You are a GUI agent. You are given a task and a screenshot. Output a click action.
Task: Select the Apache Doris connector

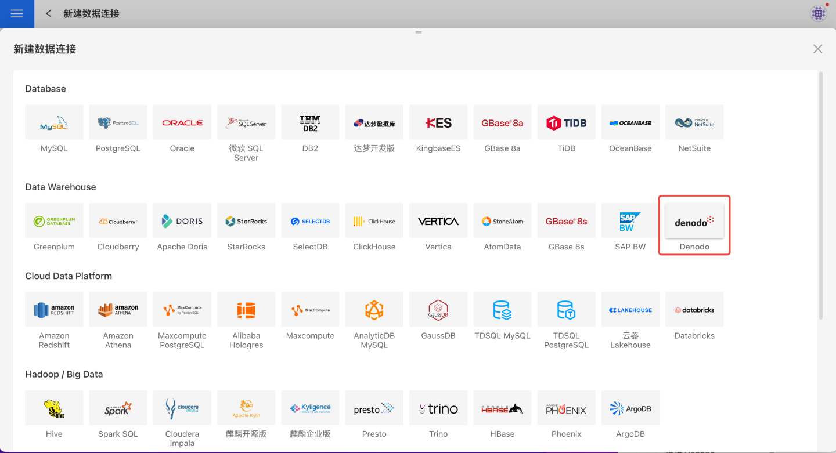click(x=182, y=221)
